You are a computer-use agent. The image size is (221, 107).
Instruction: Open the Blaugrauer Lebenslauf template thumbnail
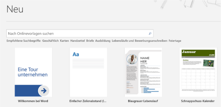point(143,72)
